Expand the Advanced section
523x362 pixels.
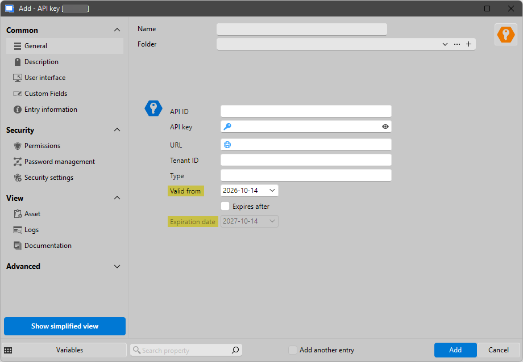[x=117, y=267]
